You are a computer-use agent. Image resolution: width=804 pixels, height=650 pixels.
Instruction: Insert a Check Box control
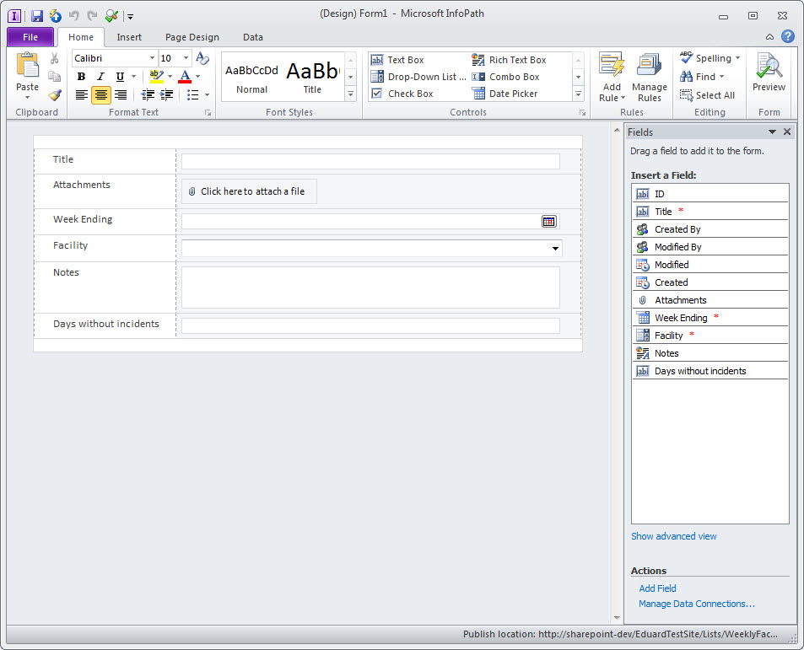coord(402,94)
